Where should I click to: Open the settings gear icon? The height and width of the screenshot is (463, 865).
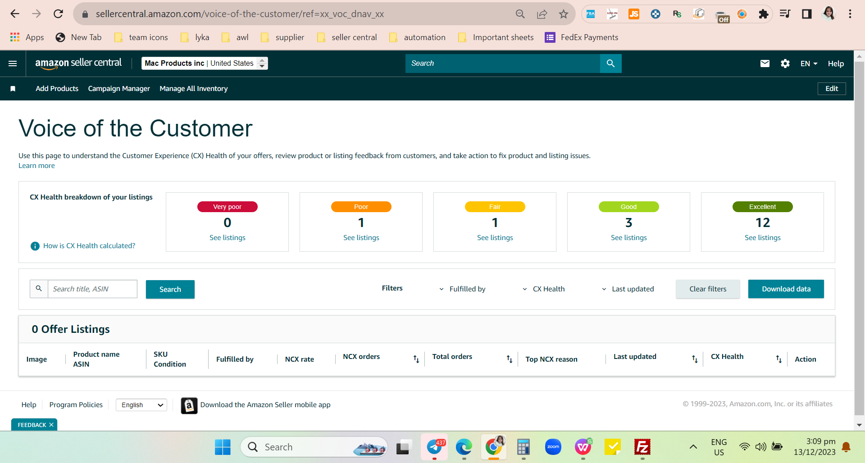785,64
